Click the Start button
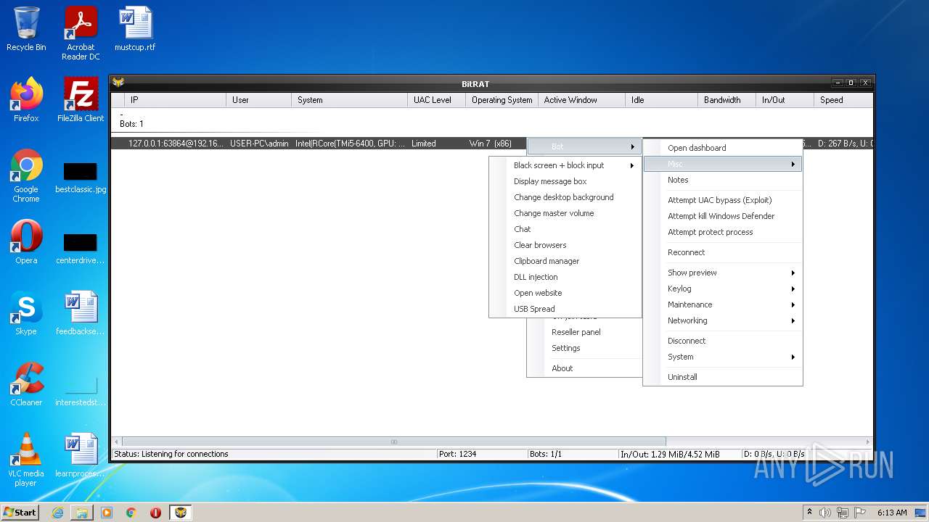The width and height of the screenshot is (929, 522). [20, 513]
